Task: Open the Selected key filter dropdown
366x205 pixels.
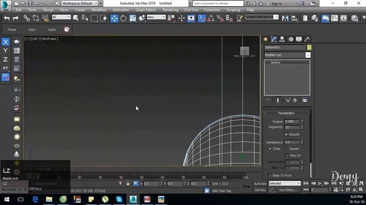Action: pos(285,183)
